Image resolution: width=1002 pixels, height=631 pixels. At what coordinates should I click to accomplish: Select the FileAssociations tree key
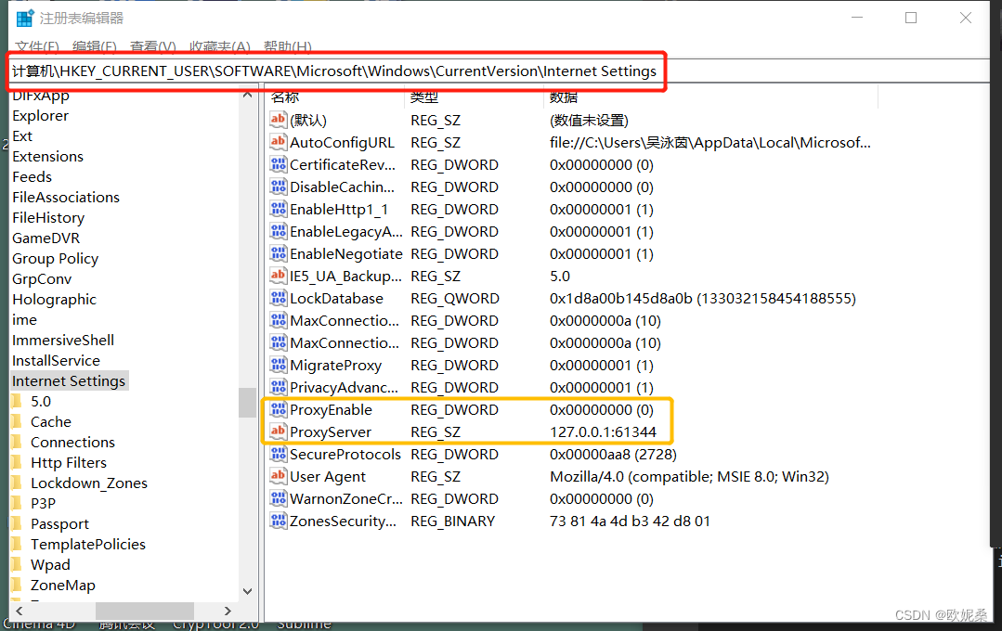[x=66, y=198]
